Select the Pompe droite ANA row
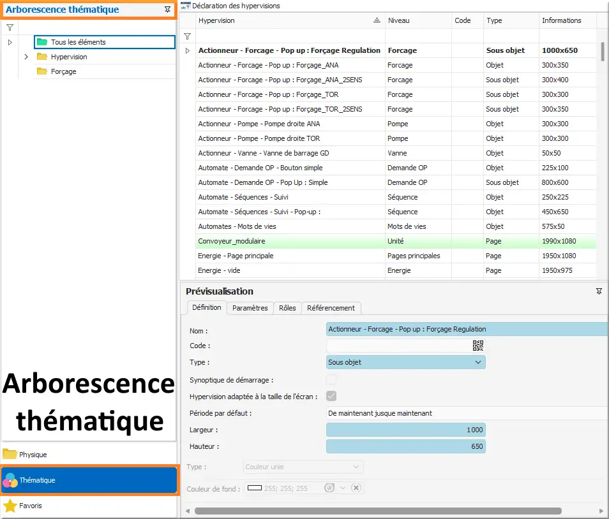 pyautogui.click(x=396, y=124)
